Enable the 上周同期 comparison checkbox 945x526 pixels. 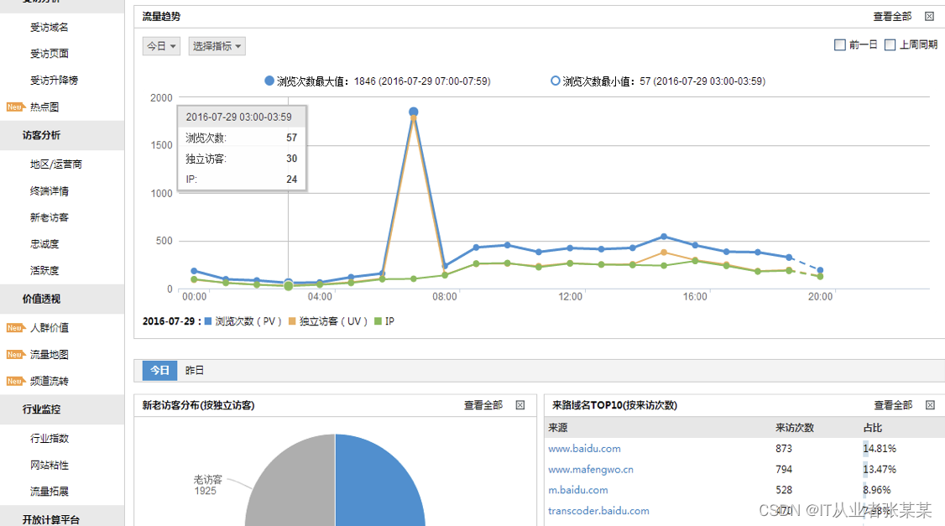890,44
